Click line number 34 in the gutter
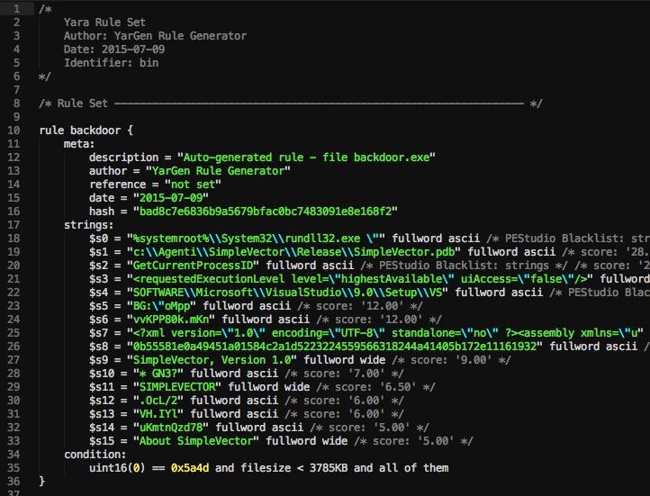 coord(14,455)
